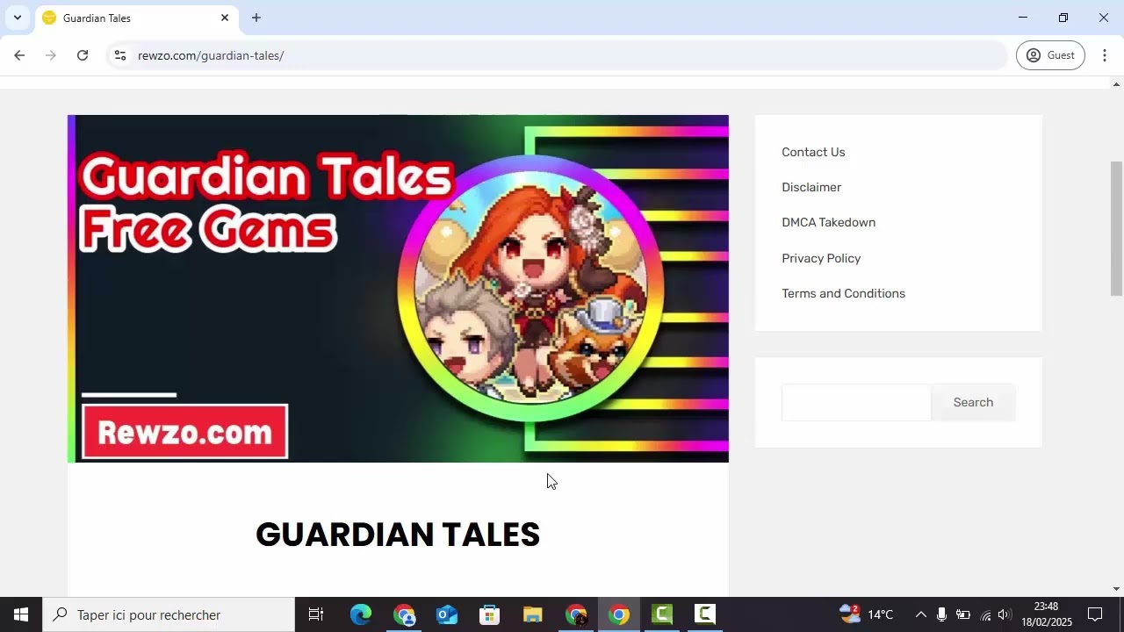1124x632 pixels.
Task: Minimize the Chrome window
Action: [x=1022, y=18]
